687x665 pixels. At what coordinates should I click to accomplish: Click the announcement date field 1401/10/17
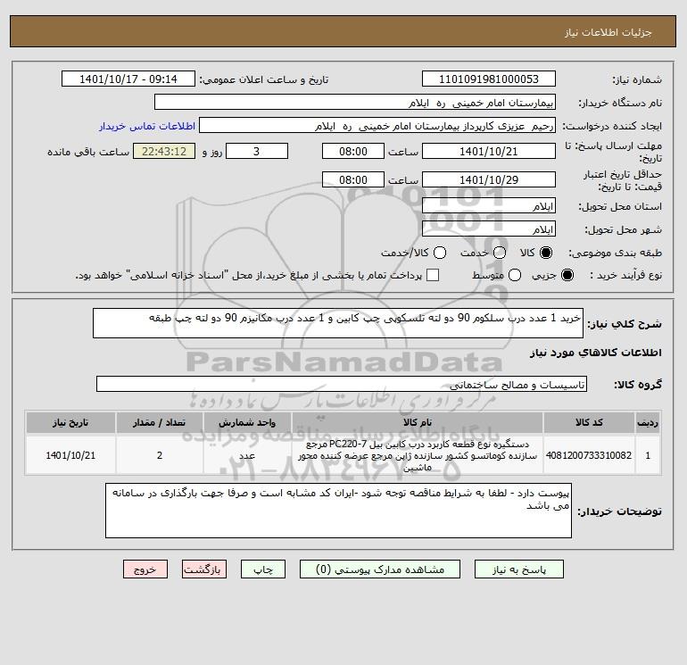coord(128,79)
